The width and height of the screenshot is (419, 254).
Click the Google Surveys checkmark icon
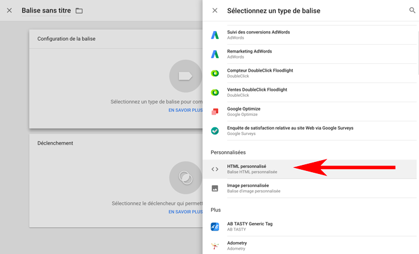click(215, 131)
